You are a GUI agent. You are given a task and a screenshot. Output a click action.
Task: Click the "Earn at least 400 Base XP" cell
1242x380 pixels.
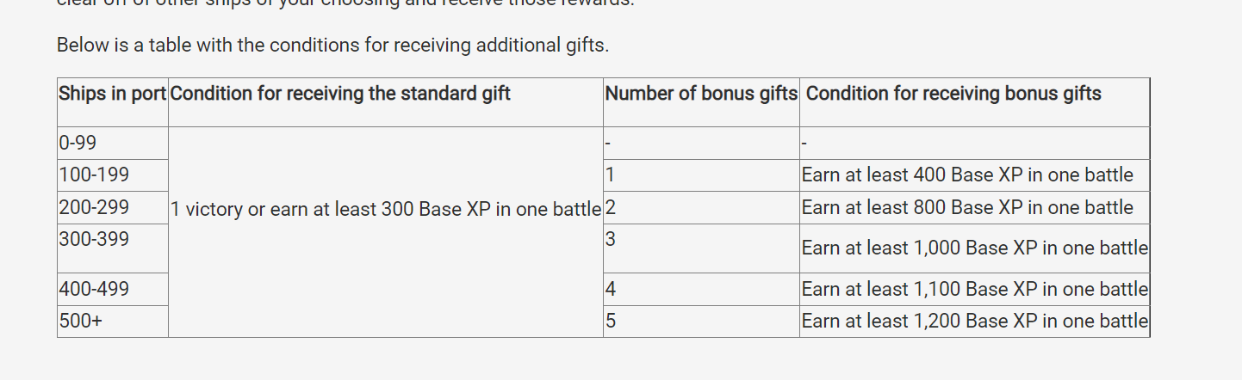[967, 175]
